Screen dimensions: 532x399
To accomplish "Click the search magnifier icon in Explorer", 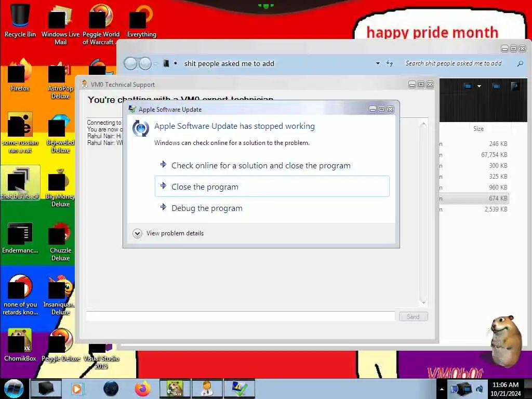I will tap(520, 63).
